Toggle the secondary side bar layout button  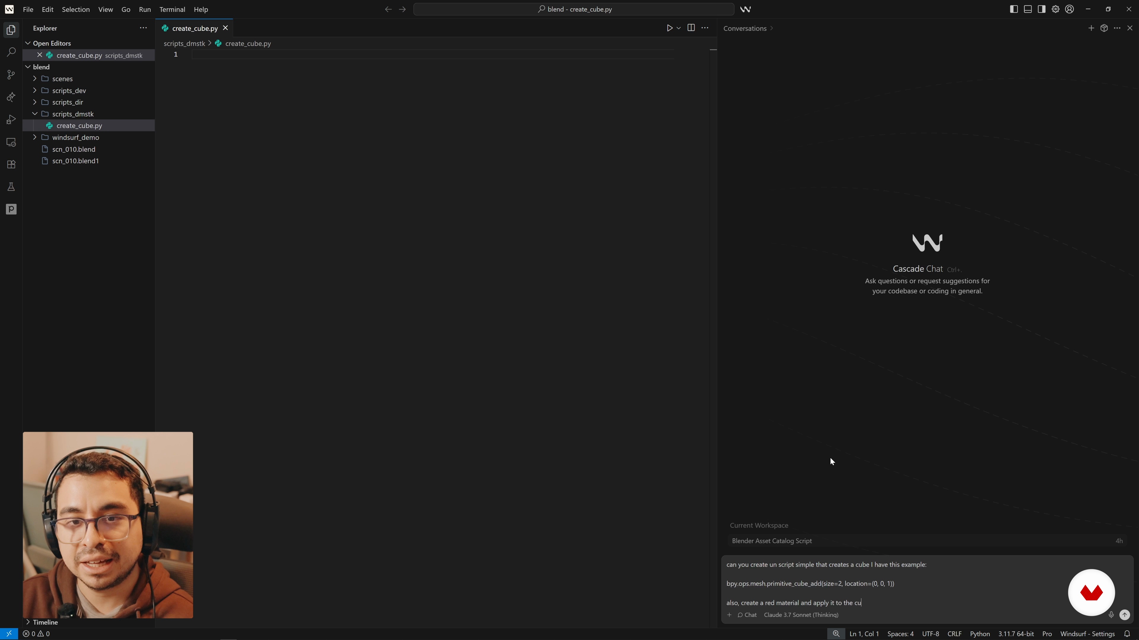coord(1041,9)
